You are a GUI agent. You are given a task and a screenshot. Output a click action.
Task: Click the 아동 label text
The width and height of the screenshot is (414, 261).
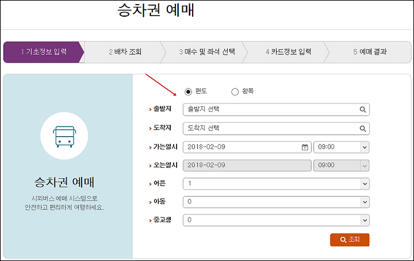point(159,201)
